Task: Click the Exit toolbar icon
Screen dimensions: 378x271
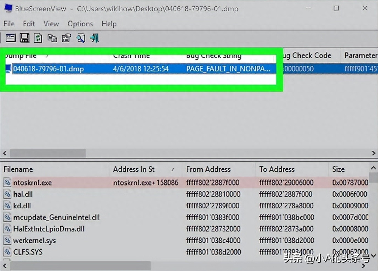Action: click(x=95, y=38)
